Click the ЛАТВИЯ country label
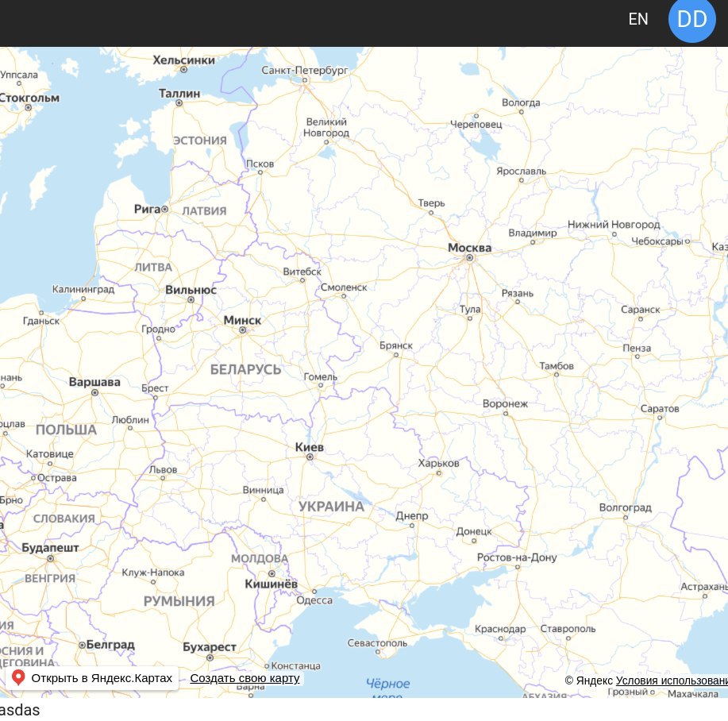 coord(204,210)
